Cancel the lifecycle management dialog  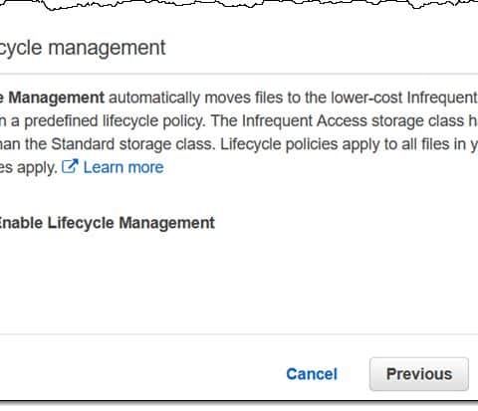(312, 374)
